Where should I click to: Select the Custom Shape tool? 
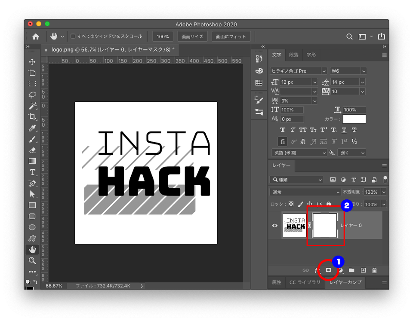[x=32, y=238]
